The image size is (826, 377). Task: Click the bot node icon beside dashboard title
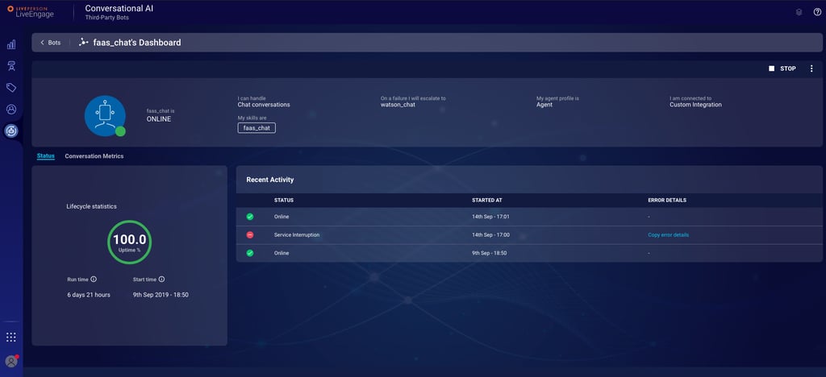[83, 43]
